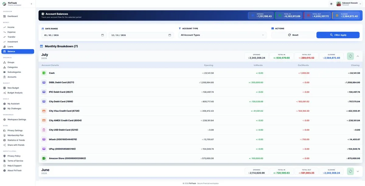Viewport: 365px width, 186px height.
Task: Select Loans in sidebar
Action: [x=18, y=47]
